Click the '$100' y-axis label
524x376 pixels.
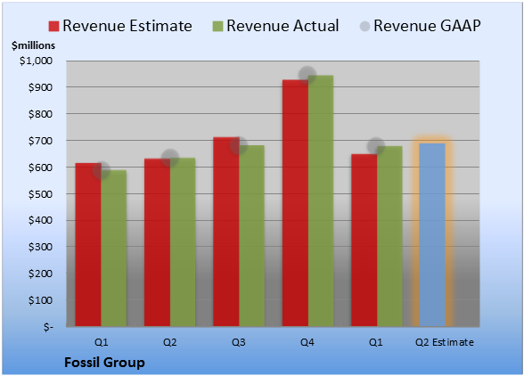pyautogui.click(x=40, y=300)
